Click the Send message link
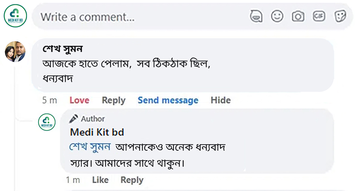Image resolution: width=360 pixels, height=191 pixels. 168,100
